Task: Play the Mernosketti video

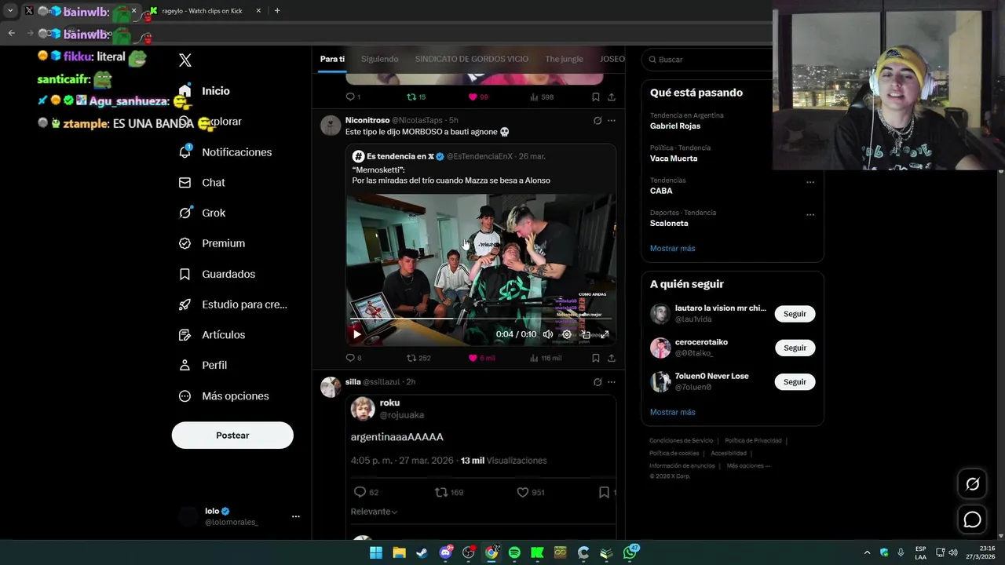Action: tap(356, 334)
